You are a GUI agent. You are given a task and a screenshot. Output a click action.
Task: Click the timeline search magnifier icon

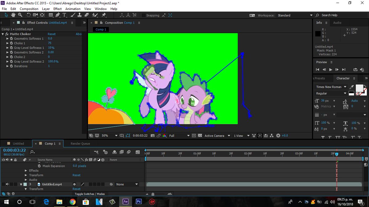(x=32, y=152)
